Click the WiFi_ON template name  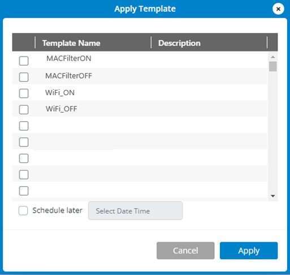[x=60, y=93]
